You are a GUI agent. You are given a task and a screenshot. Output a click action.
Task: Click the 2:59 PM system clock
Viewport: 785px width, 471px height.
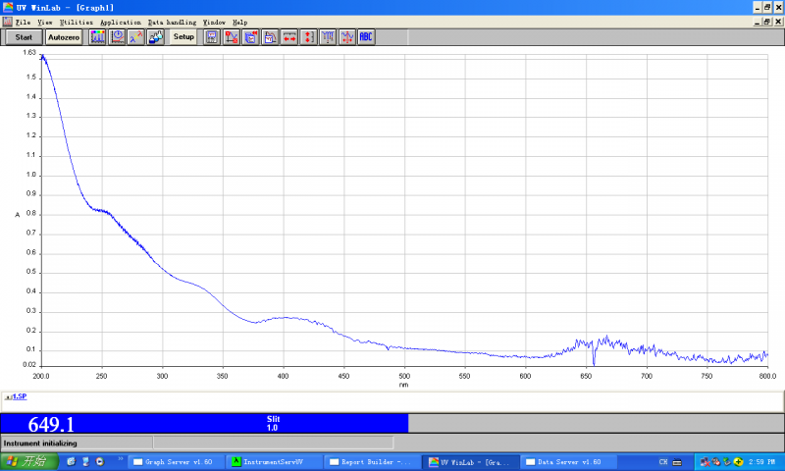tap(762, 462)
